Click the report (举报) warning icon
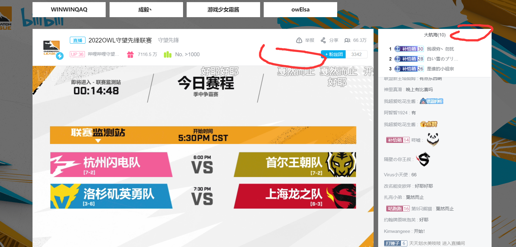The height and width of the screenshot is (247, 516). (299, 40)
